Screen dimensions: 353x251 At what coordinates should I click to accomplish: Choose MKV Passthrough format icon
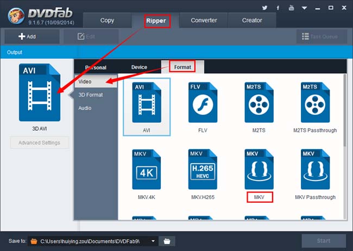(315, 170)
